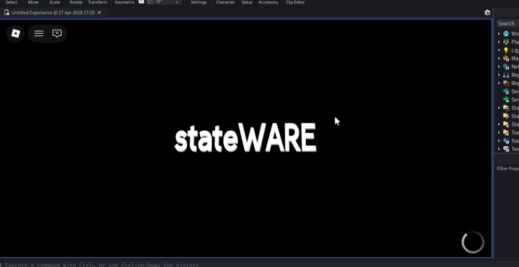The height and width of the screenshot is (267, 519).
Task: Click the Geometric mode label
Action: [x=125, y=2]
